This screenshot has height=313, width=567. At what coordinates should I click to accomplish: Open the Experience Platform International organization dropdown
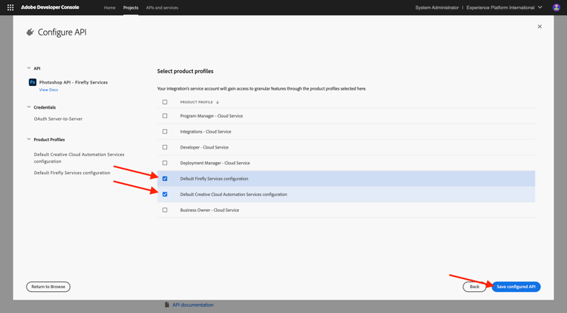click(x=504, y=8)
